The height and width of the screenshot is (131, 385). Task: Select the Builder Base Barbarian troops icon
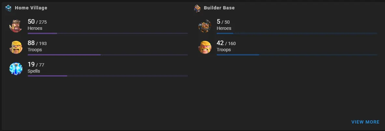click(x=205, y=47)
